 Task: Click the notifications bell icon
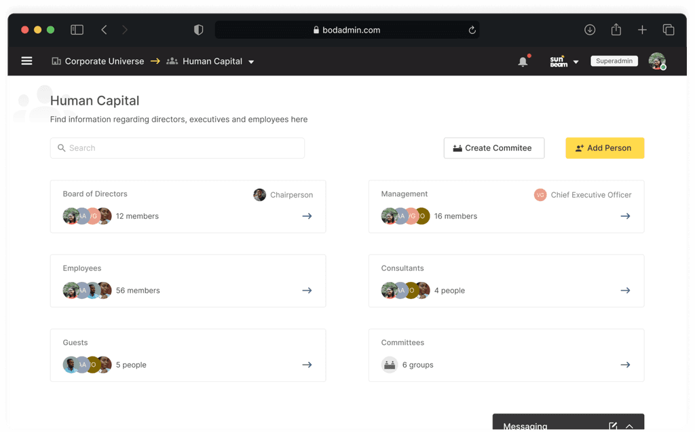pyautogui.click(x=523, y=62)
